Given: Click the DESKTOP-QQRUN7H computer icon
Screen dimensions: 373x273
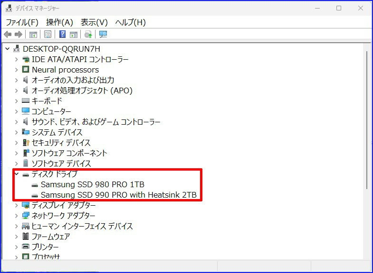Looking at the screenshot, I should pyautogui.click(x=17, y=49).
